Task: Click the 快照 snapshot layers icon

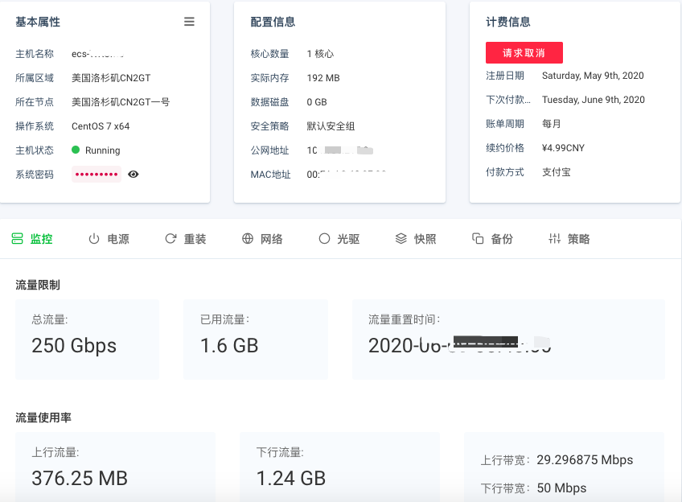Action: click(x=401, y=239)
